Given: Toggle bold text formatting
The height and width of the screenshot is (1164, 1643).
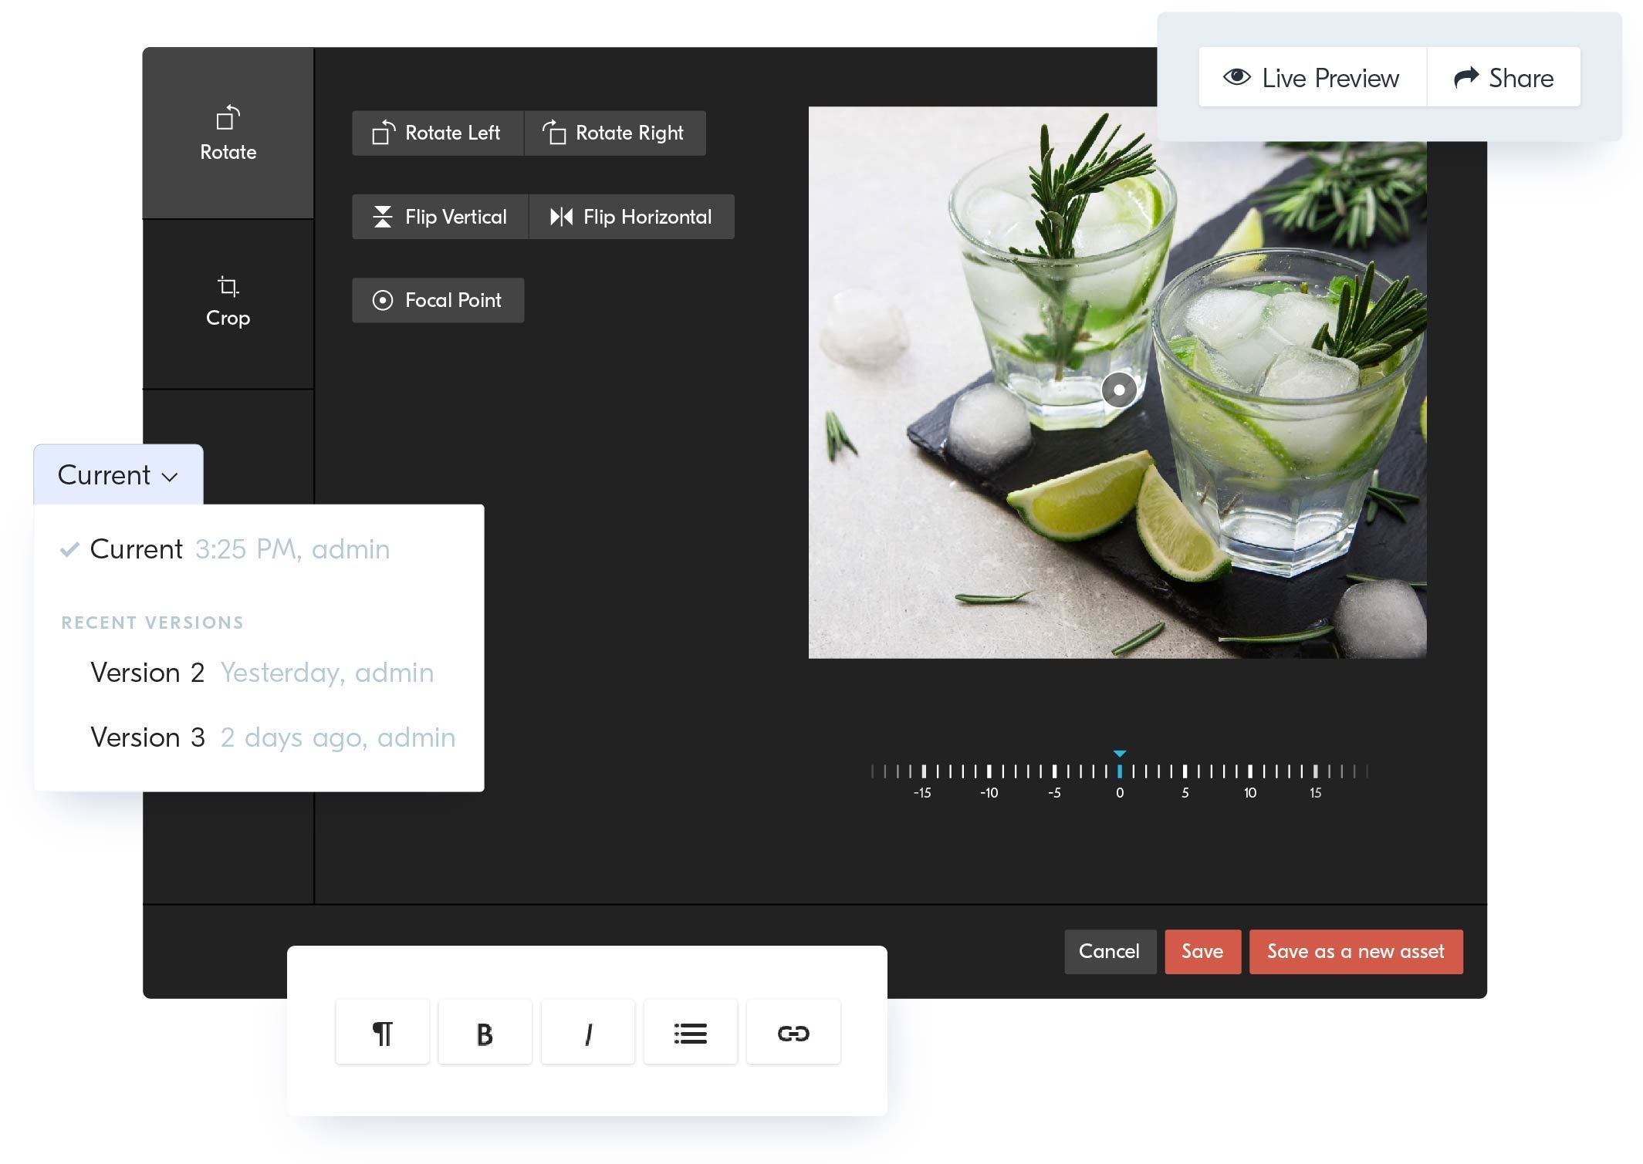Looking at the screenshot, I should click(485, 1033).
